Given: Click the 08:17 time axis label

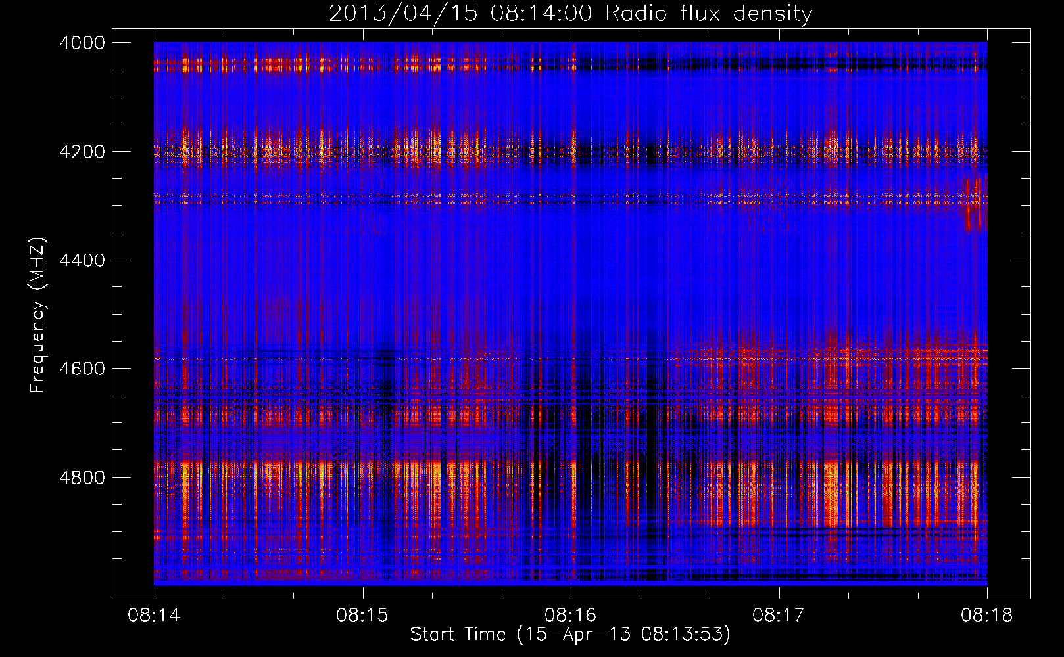Looking at the screenshot, I should pos(779,616).
